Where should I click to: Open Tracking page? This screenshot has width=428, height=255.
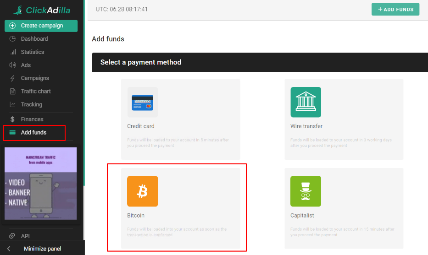point(32,104)
